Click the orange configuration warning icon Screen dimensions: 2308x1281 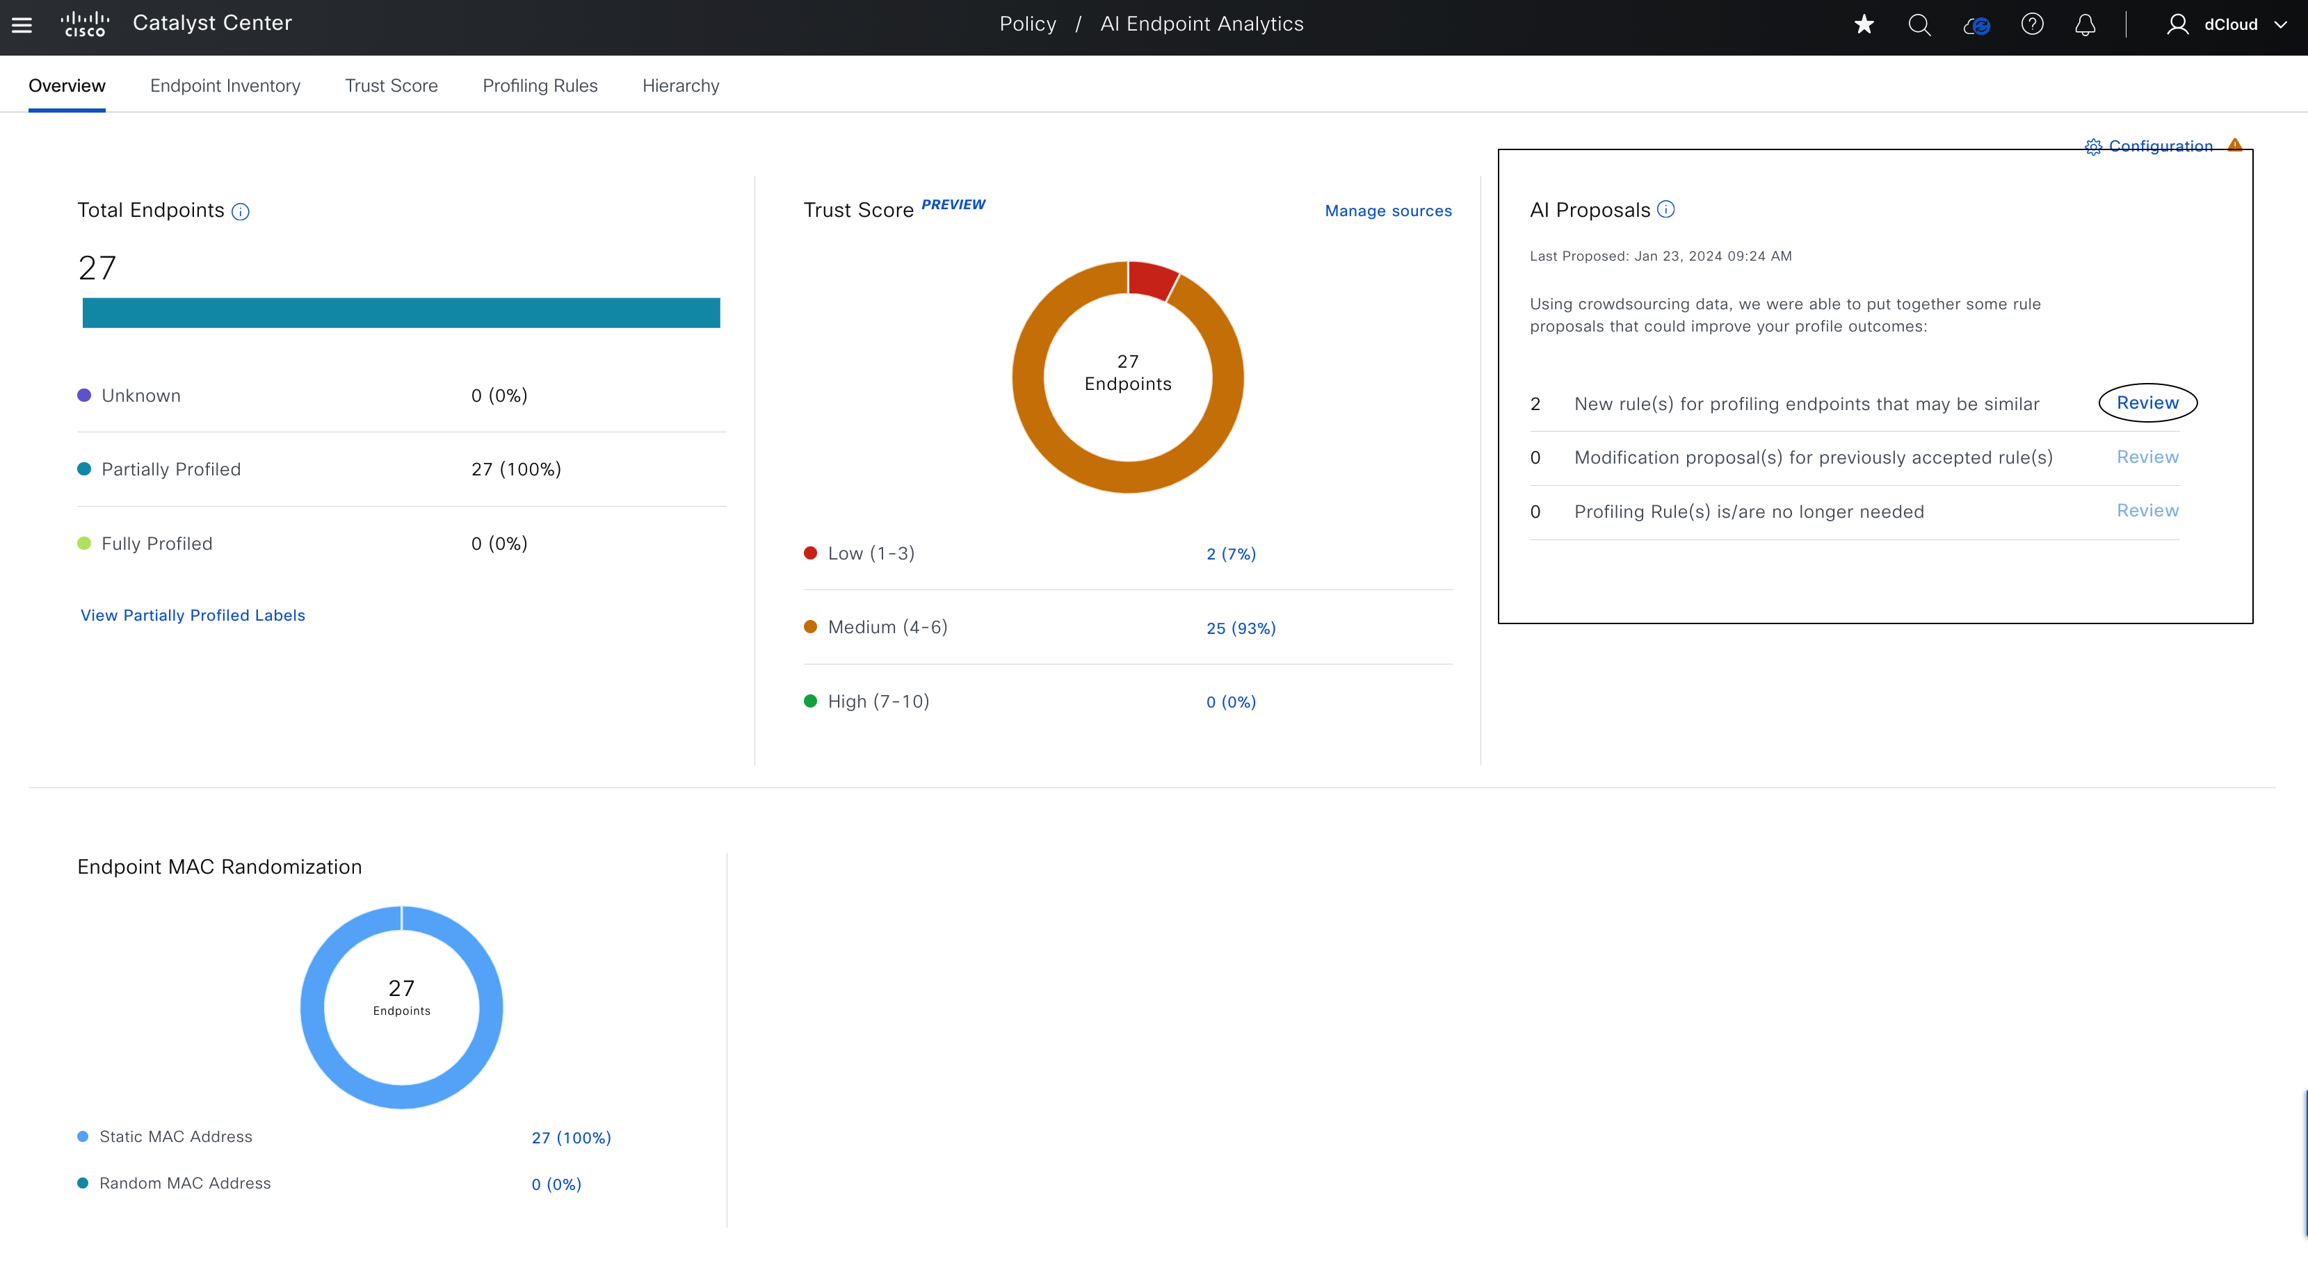pos(2234,144)
